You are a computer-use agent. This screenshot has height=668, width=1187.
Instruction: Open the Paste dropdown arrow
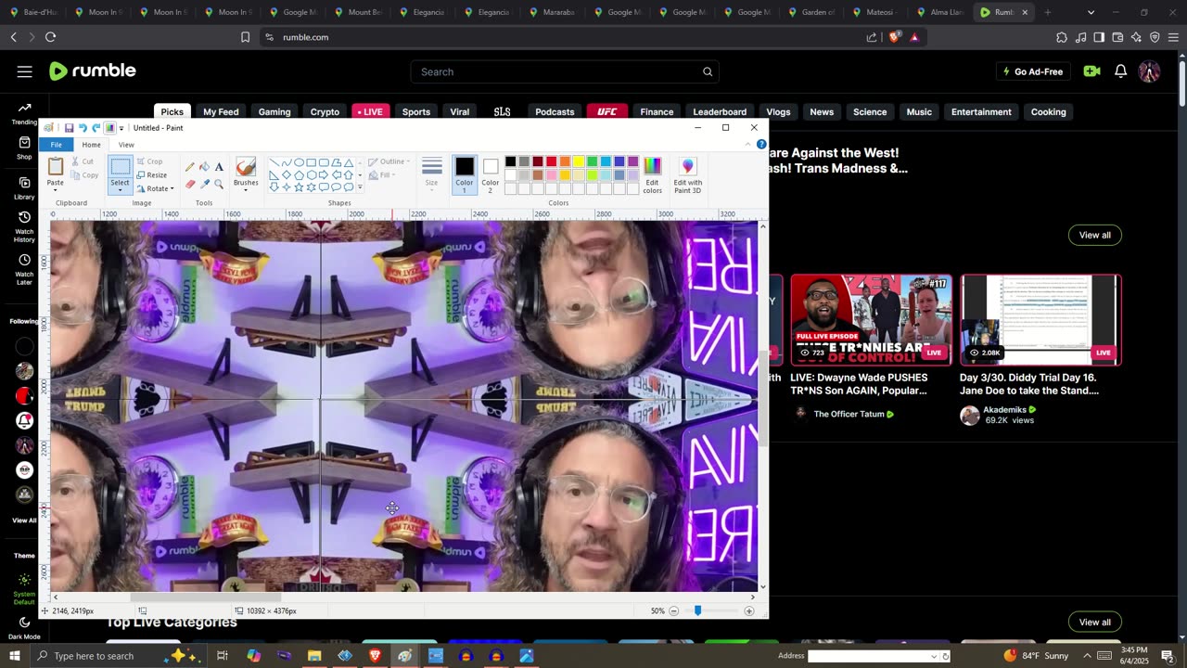(x=56, y=189)
